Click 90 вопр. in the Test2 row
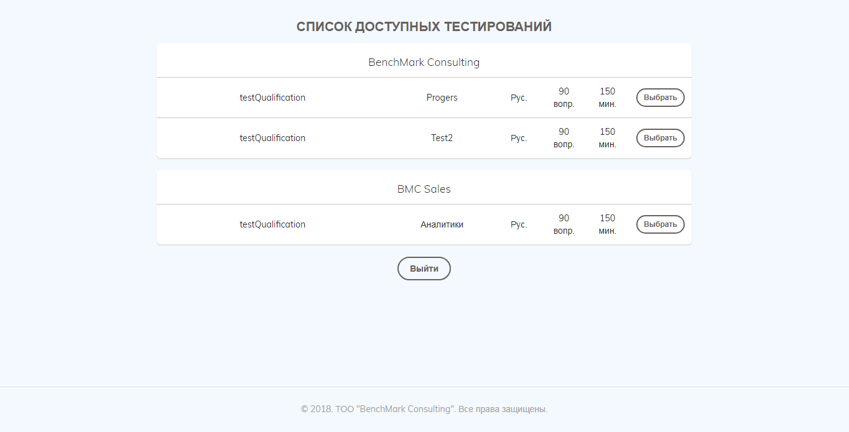Image resolution: width=849 pixels, height=432 pixels. [x=564, y=138]
